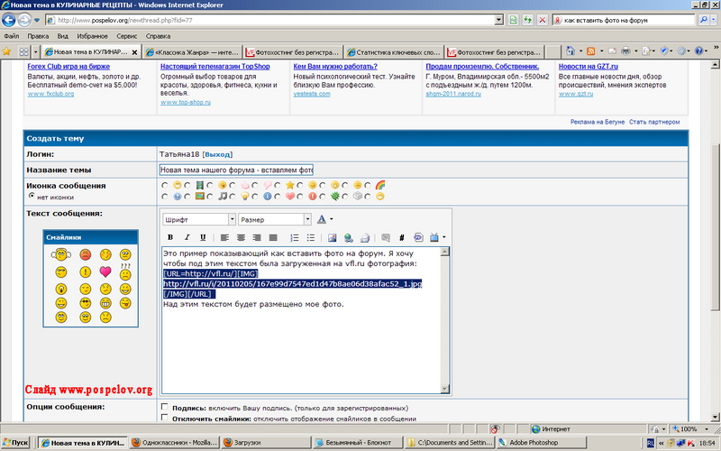The width and height of the screenshot is (721, 451).
Task: Select the film strip message icon radio
Action: click(x=187, y=186)
